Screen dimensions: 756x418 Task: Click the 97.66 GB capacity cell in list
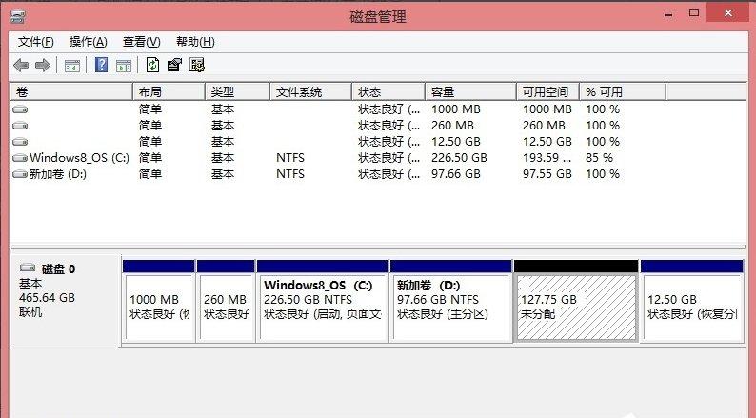[x=456, y=174]
